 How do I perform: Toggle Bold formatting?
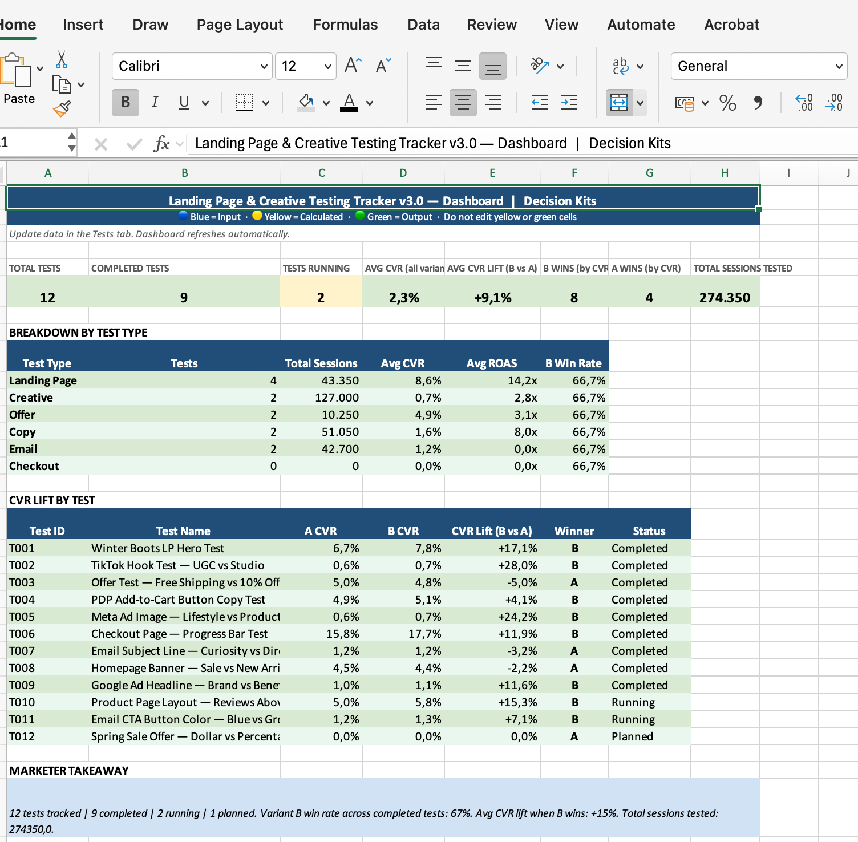126,103
